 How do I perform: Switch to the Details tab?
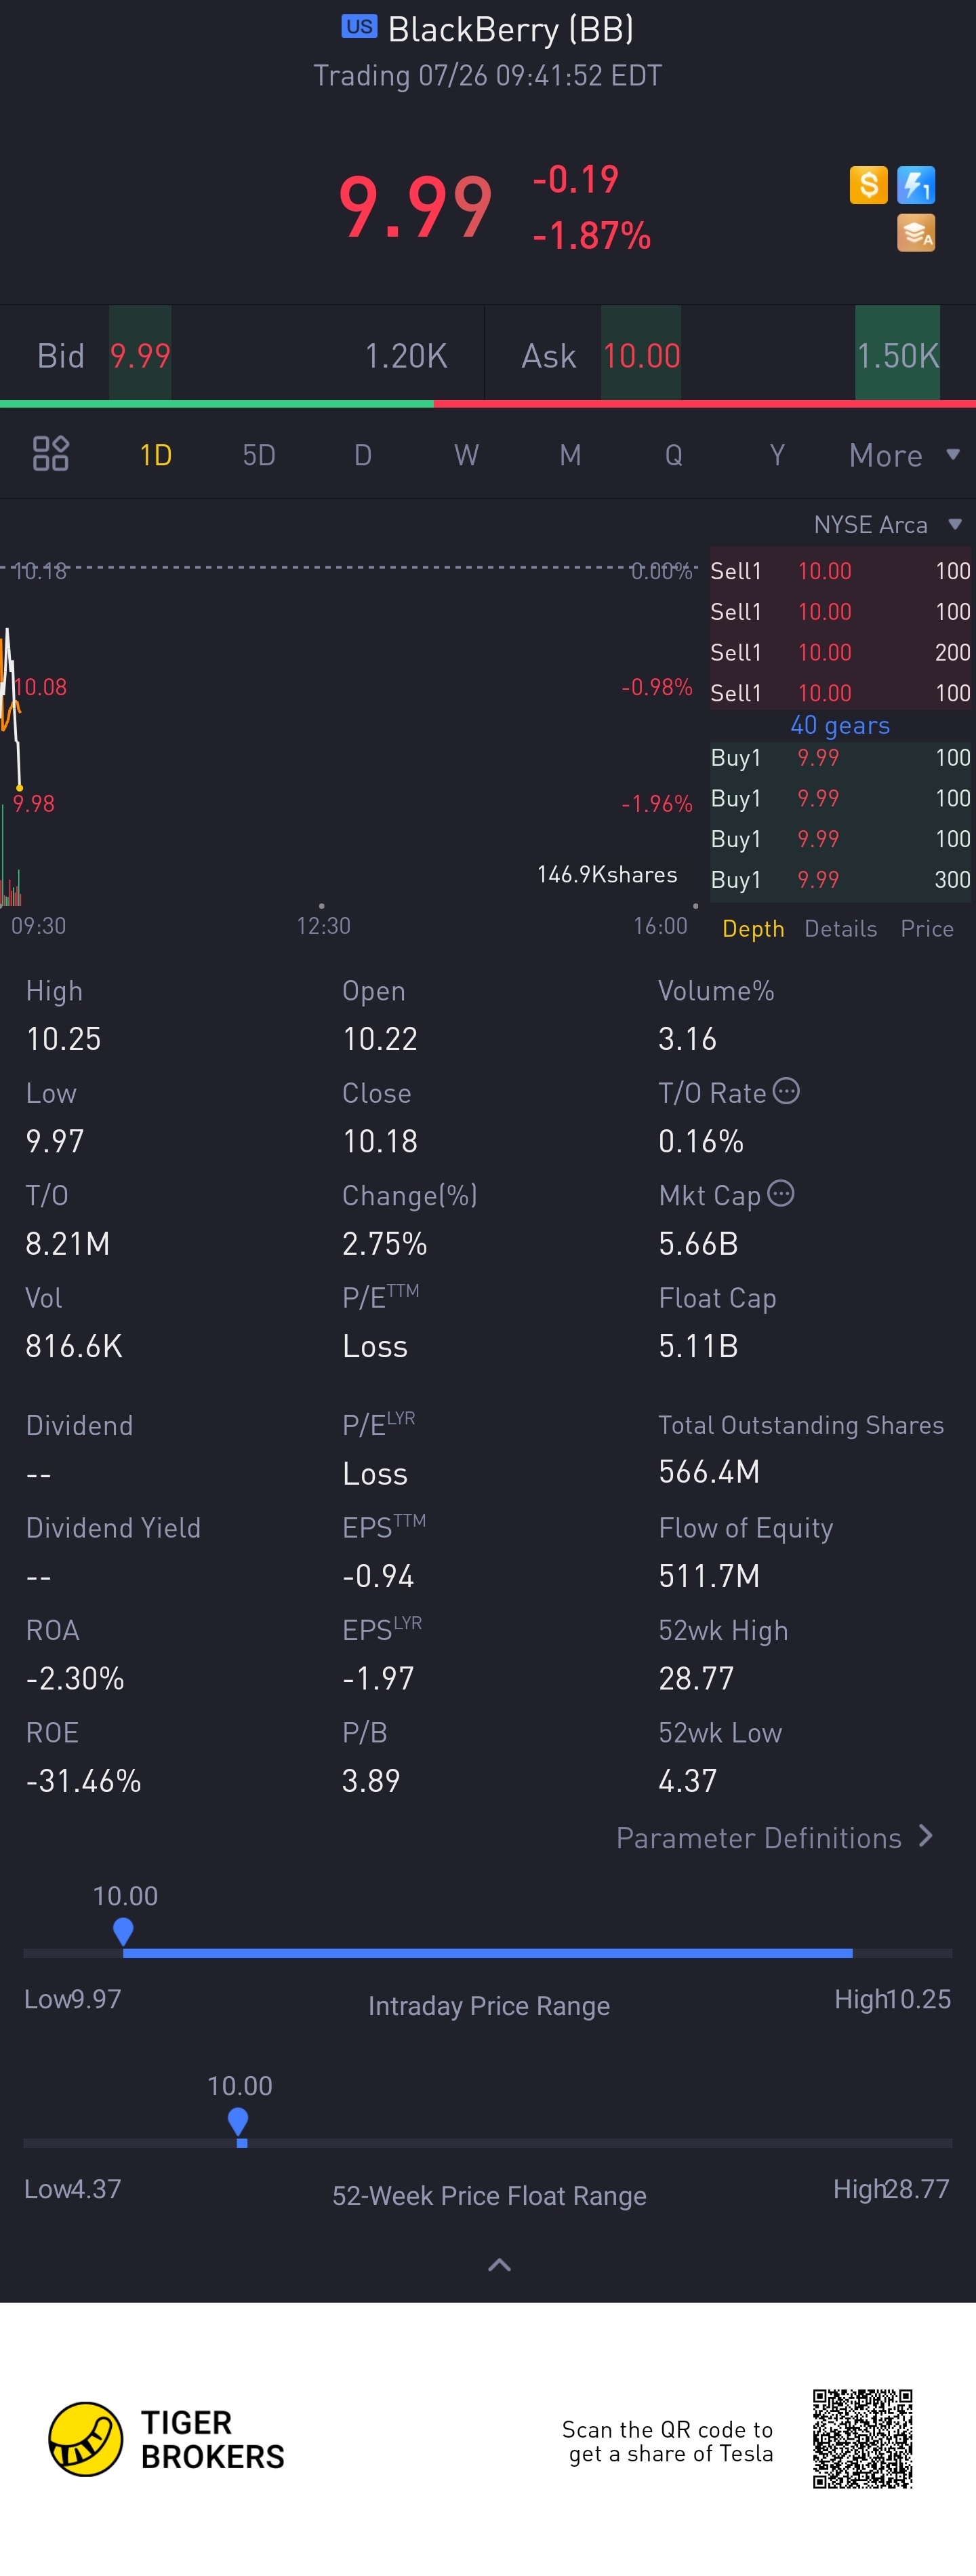pyautogui.click(x=841, y=929)
